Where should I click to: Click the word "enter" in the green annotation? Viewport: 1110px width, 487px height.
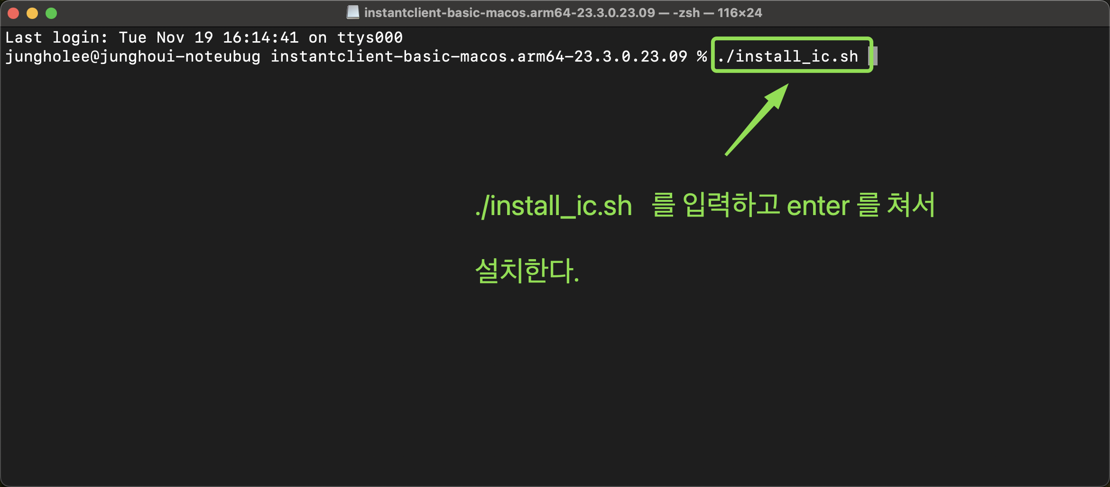point(818,206)
